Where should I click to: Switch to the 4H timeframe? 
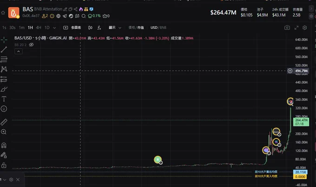39,28
